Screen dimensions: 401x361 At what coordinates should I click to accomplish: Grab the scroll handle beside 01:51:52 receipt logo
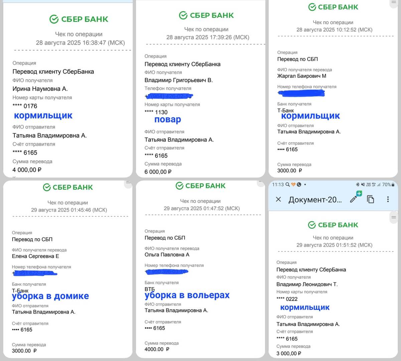click(394, 217)
